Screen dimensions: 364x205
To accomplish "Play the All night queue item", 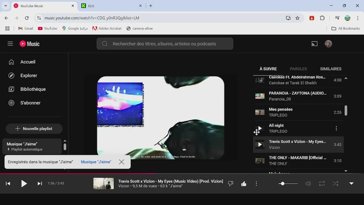I will (x=298, y=128).
